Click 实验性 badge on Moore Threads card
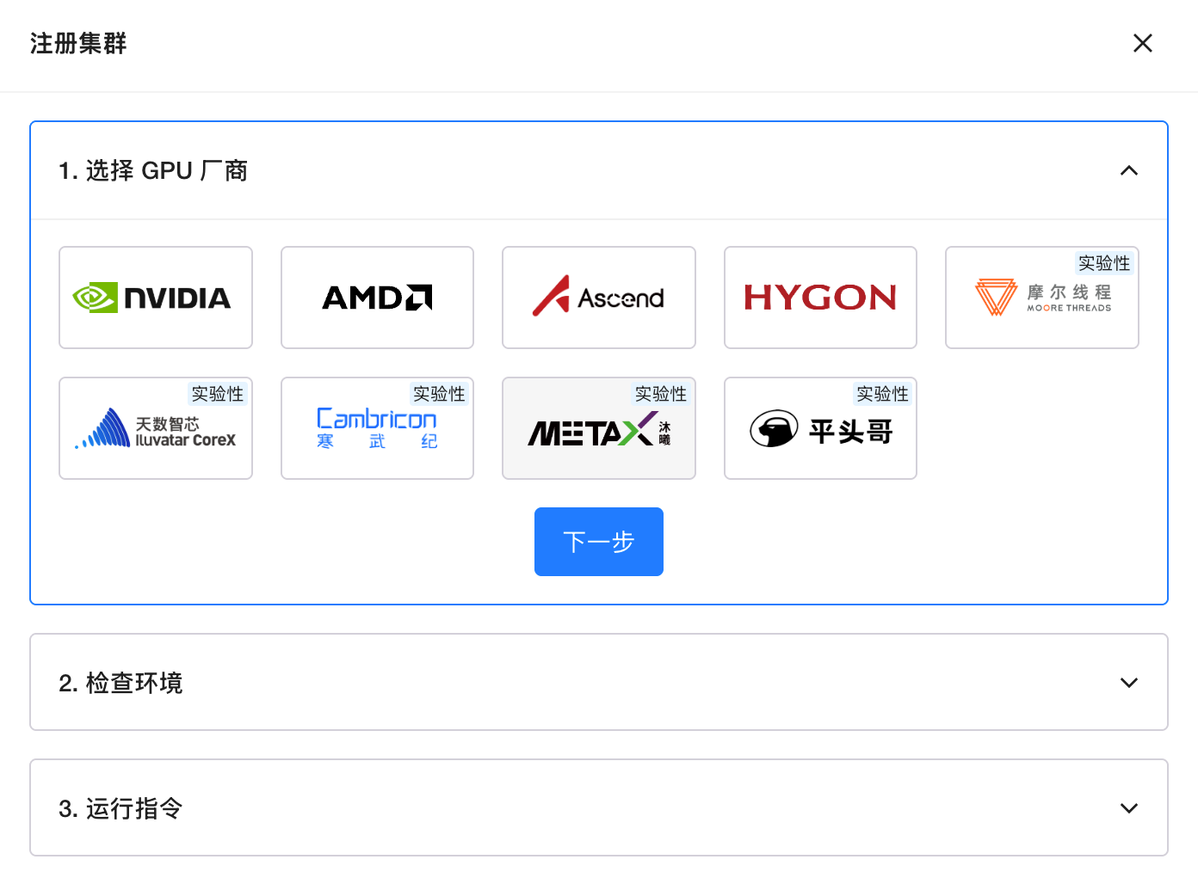Image resolution: width=1198 pixels, height=884 pixels. point(1104,263)
